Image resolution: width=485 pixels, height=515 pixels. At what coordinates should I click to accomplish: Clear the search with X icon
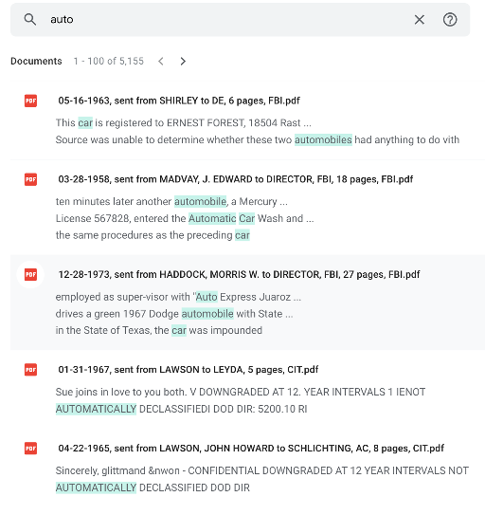coord(420,19)
